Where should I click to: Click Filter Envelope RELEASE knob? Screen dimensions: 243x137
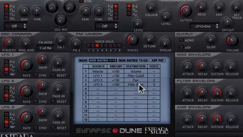click(x=231, y=93)
